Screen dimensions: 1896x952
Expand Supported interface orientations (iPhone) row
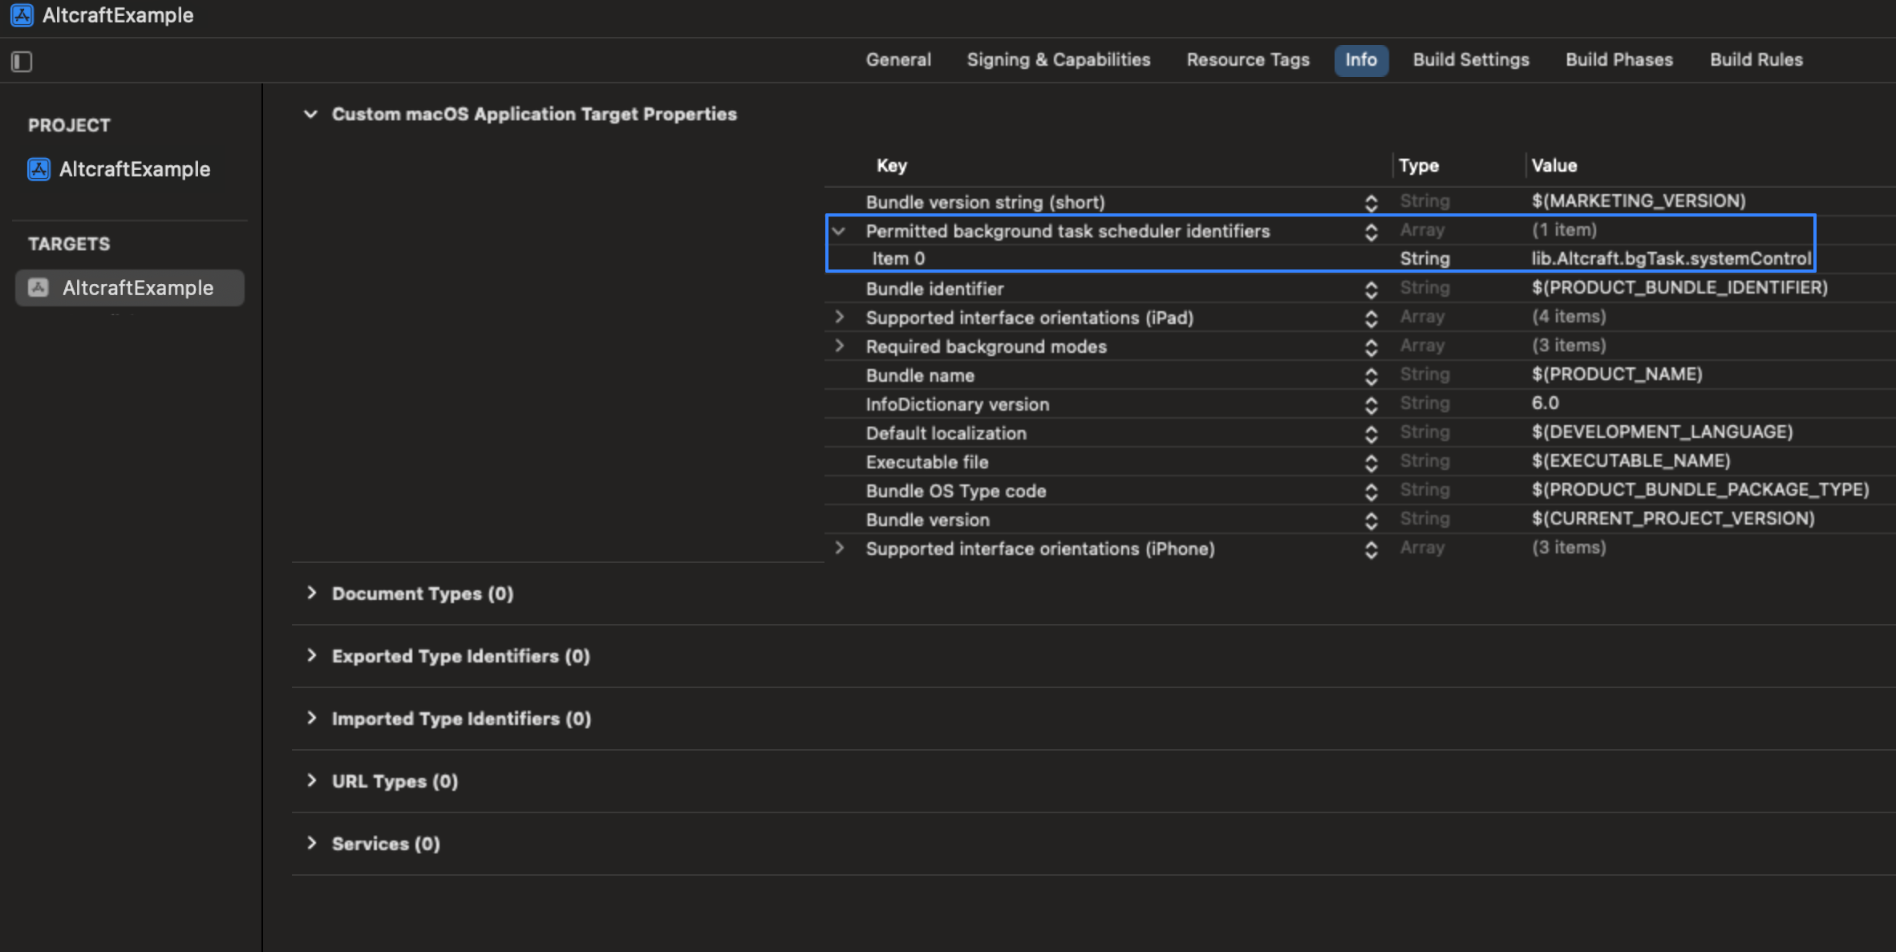(839, 548)
